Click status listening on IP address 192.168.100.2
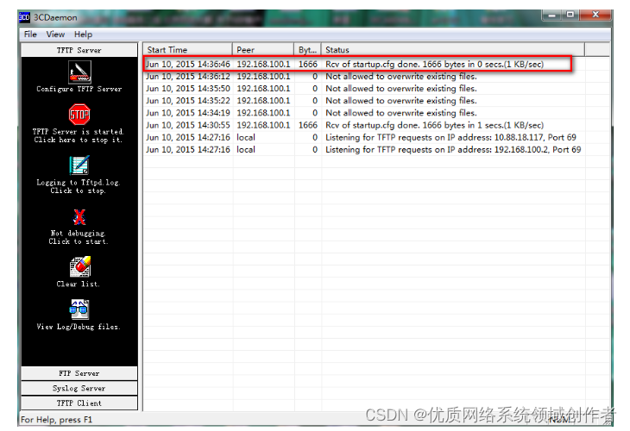630x431 pixels. pyautogui.click(x=453, y=150)
